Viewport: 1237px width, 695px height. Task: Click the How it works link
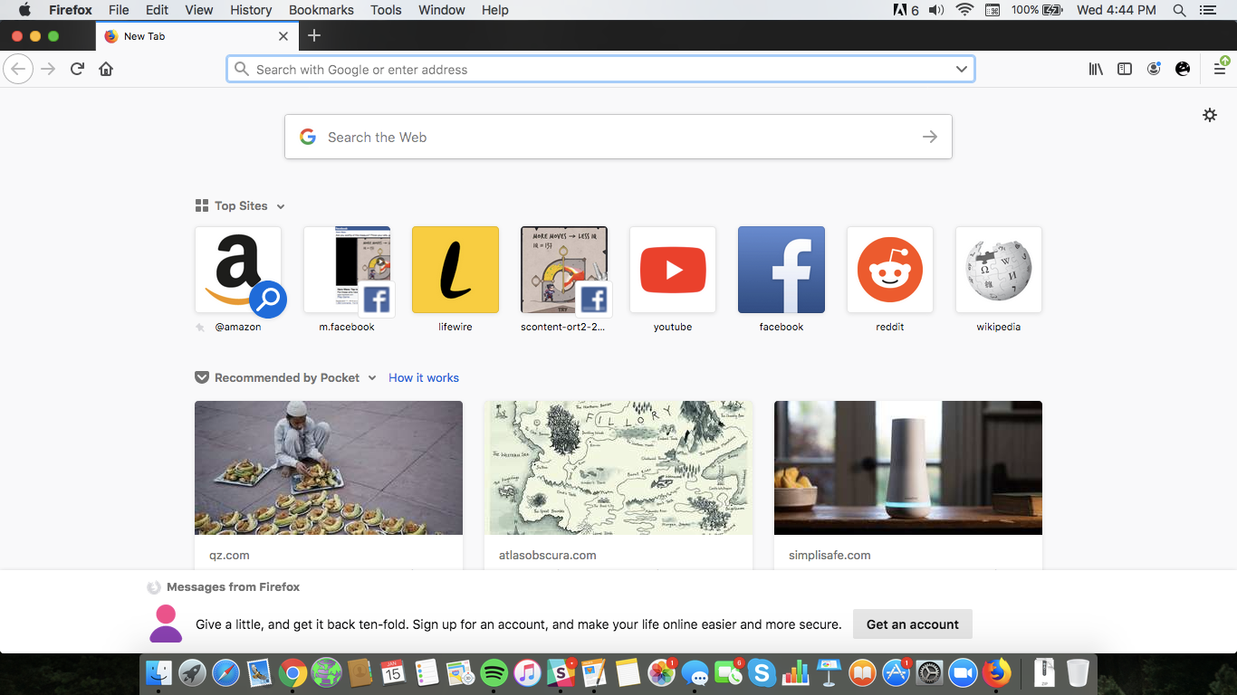(424, 378)
